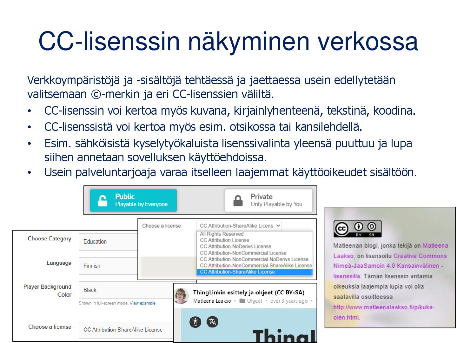Open the bottom Choose a license field
The image size is (457, 343).
(126, 330)
